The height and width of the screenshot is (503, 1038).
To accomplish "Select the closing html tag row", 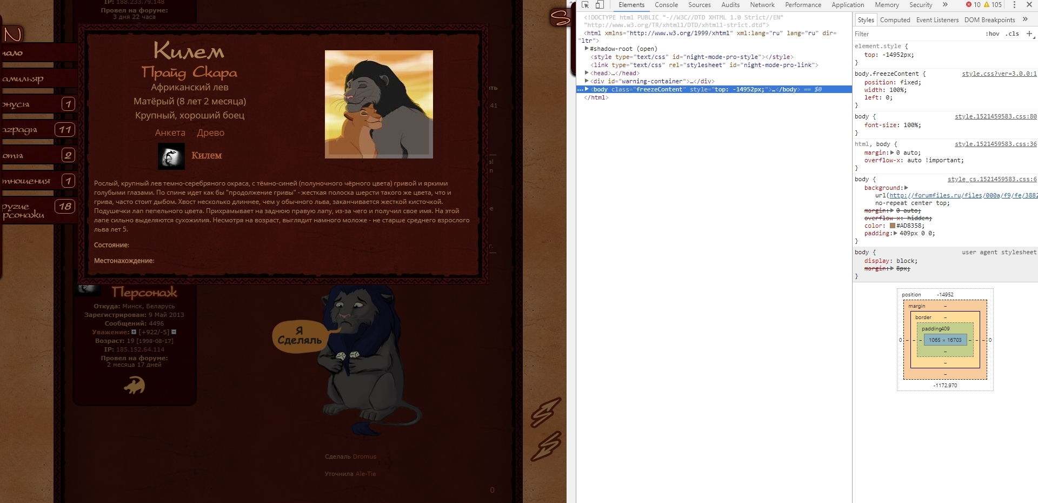I will point(596,98).
